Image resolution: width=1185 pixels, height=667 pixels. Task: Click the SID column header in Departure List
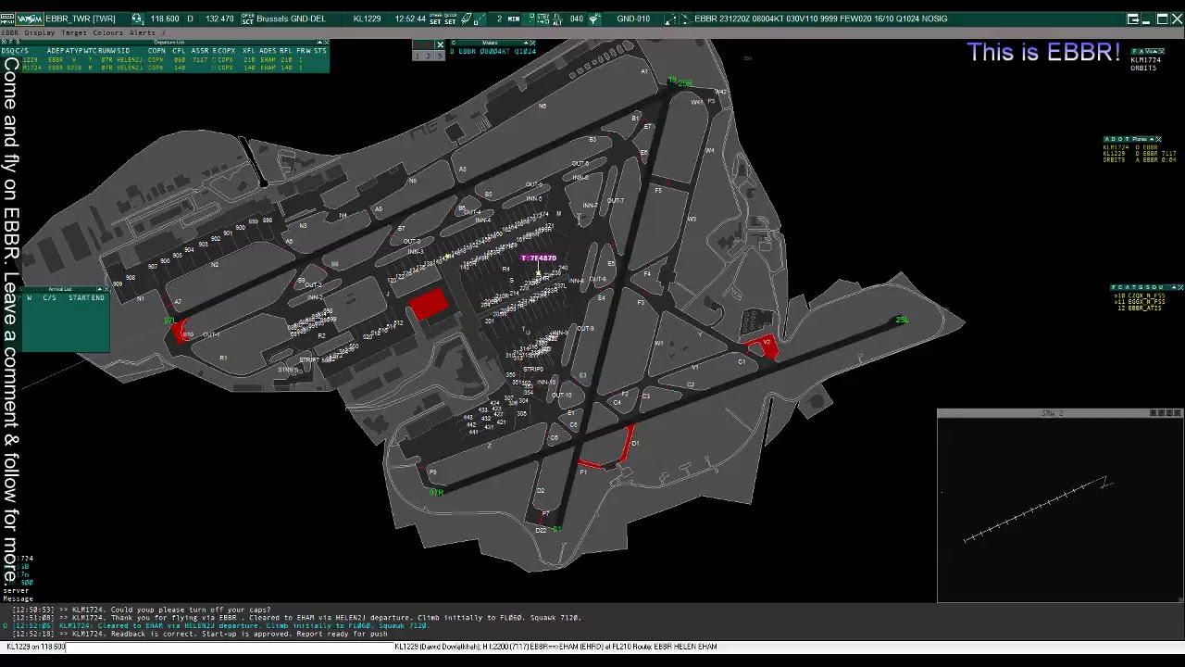(123, 51)
